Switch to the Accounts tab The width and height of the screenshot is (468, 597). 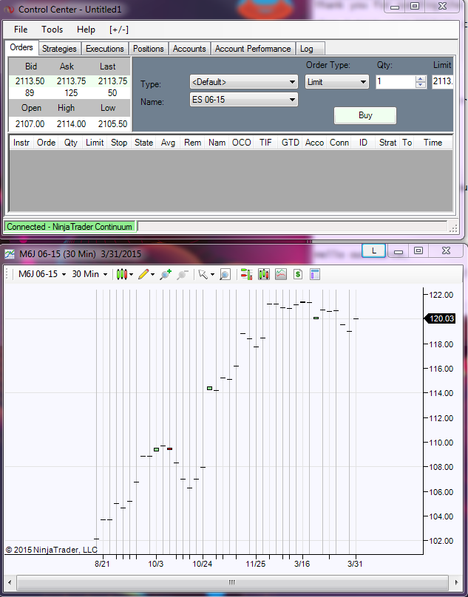189,49
